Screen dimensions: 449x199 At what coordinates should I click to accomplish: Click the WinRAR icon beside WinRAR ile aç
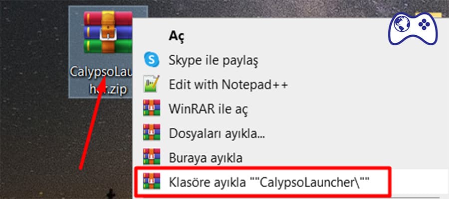[152, 107]
